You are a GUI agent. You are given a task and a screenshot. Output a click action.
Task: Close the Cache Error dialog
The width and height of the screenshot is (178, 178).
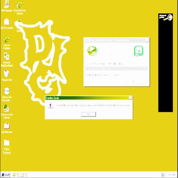click(130, 98)
